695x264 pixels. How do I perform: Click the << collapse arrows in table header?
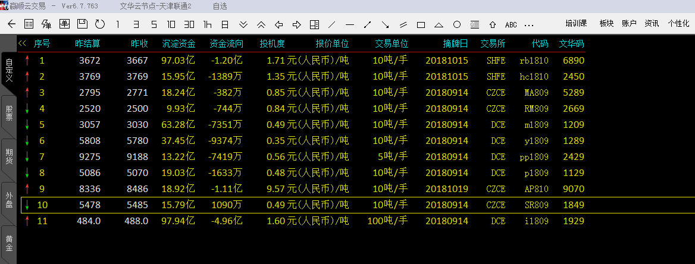pos(22,43)
